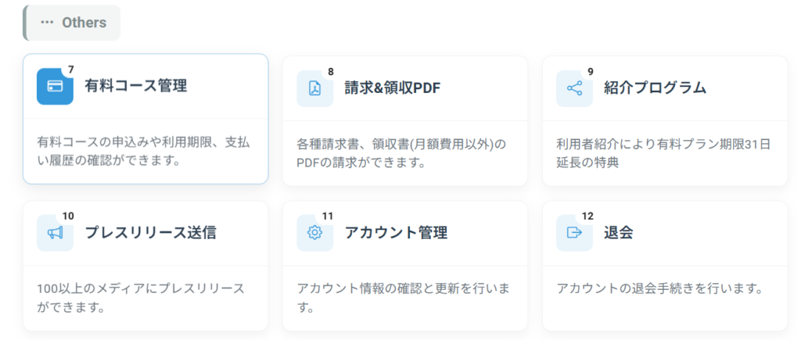
Task: Click description about 有料コースの申込みや利用期限
Action: point(144,152)
